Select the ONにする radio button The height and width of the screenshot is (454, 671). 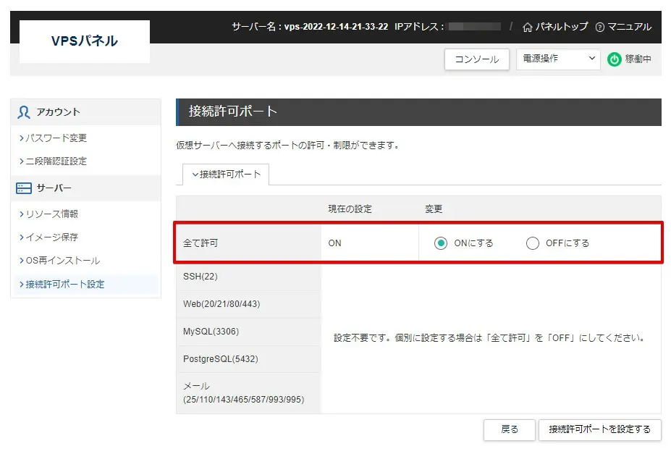tap(441, 243)
